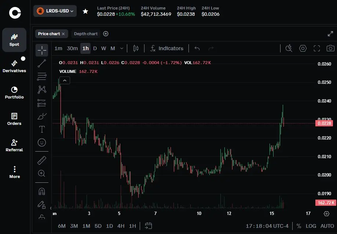Open the candlestick chart style menu
This screenshot has height=234, width=337.
coord(136,48)
